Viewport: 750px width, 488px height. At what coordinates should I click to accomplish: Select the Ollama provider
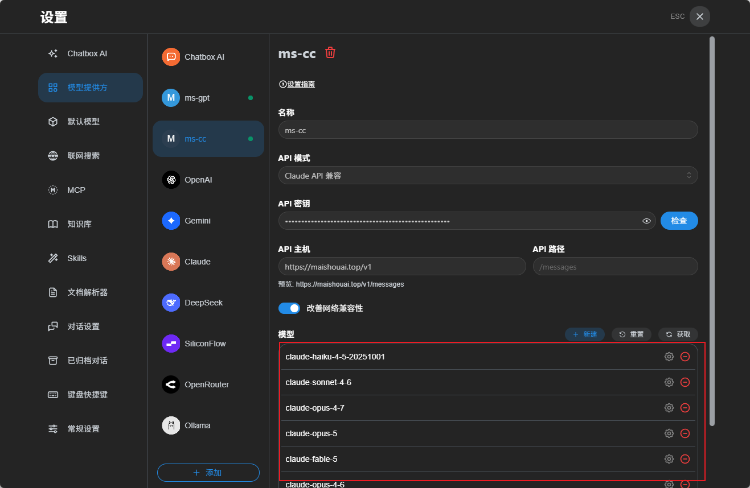point(208,425)
